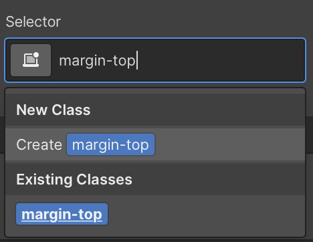Click the New Class section header
The height and width of the screenshot is (242, 313).
pos(54,110)
